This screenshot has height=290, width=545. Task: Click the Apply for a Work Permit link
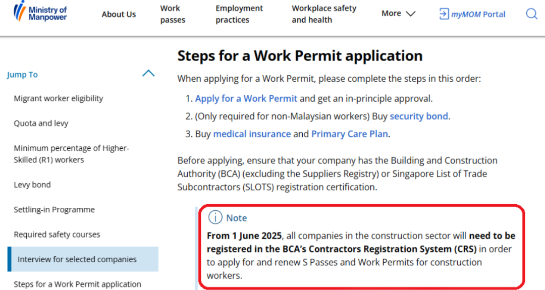pos(246,99)
